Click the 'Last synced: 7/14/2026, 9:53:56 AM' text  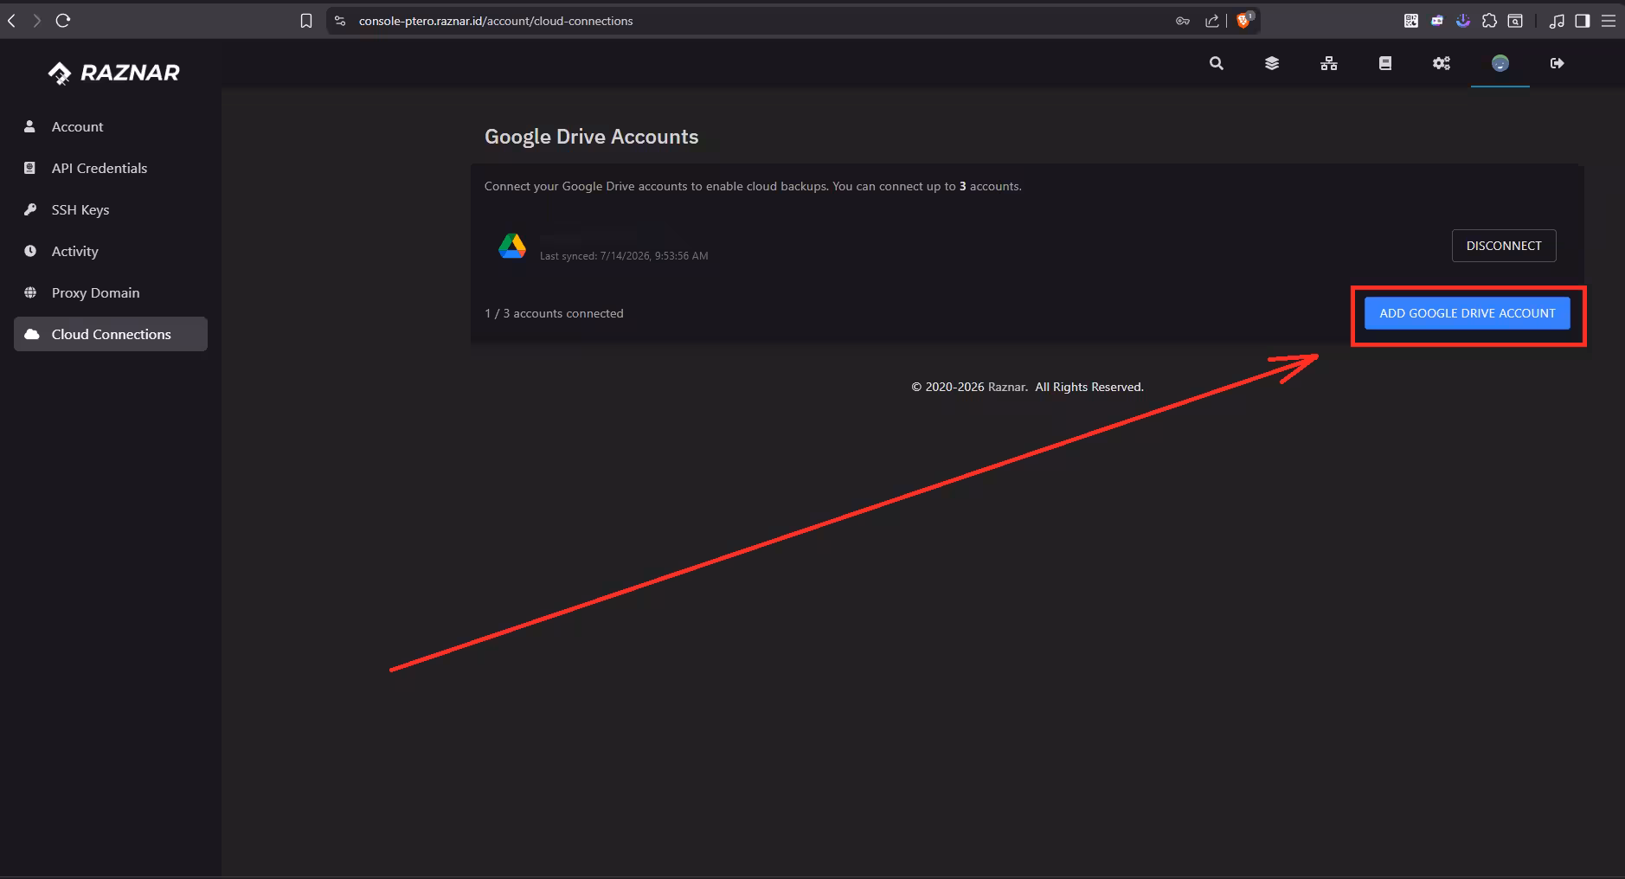[624, 256]
